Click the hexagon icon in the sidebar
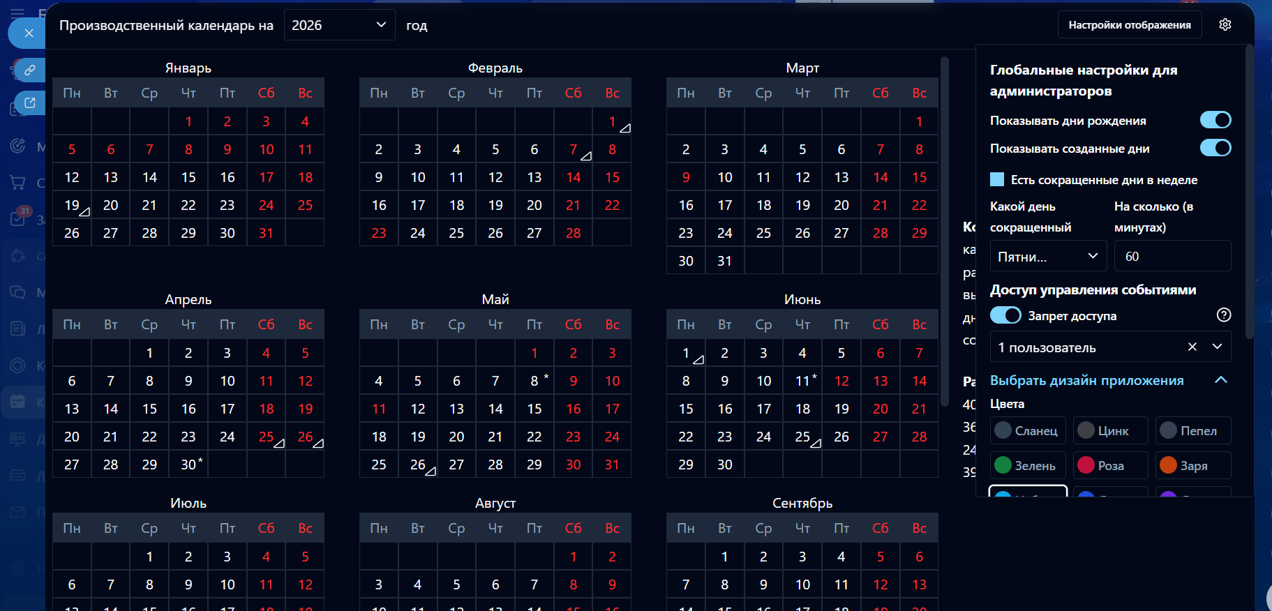 coord(17,365)
